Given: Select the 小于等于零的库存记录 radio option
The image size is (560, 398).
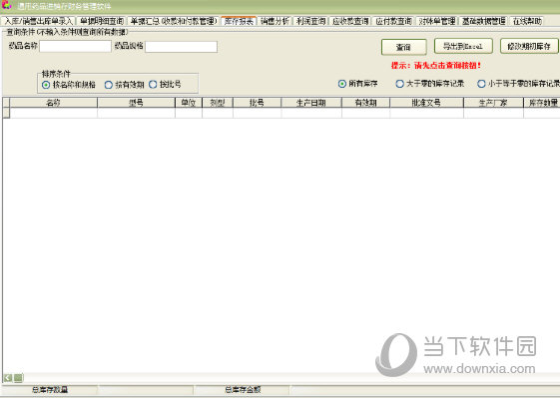Looking at the screenshot, I should tap(481, 84).
